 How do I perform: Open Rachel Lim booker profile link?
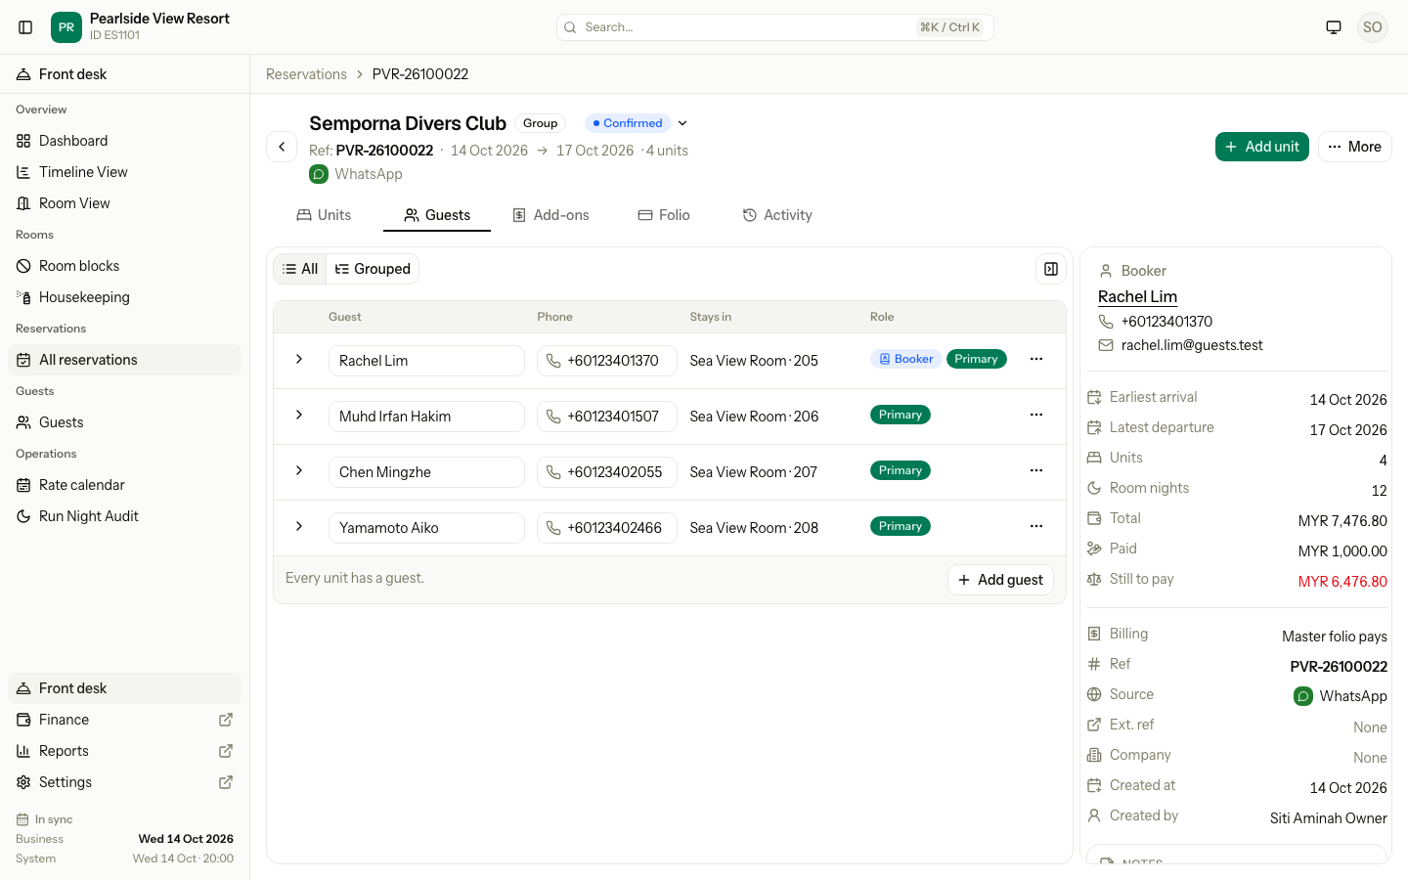1137,297
